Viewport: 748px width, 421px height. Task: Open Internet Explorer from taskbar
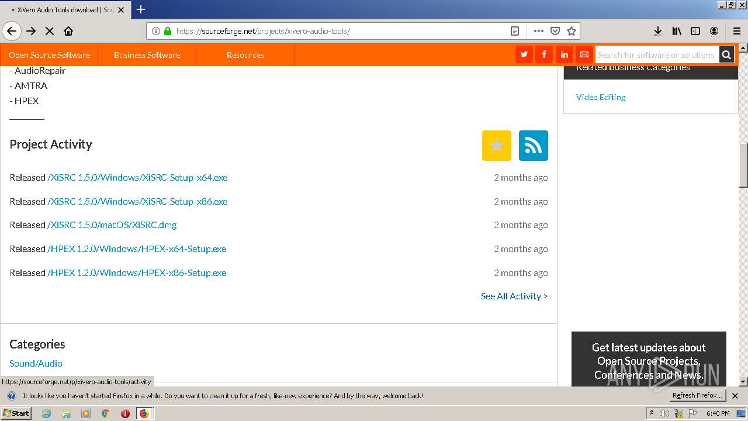47,413
